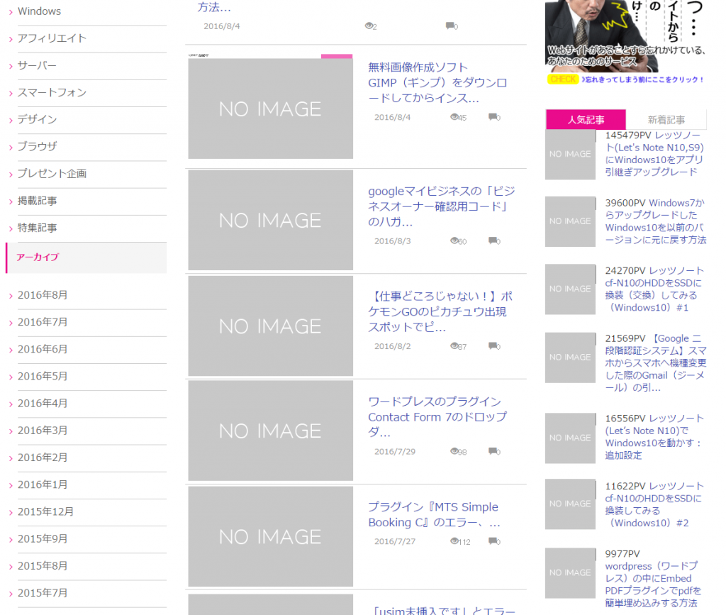This screenshot has width=726, height=615.
Task: Open 9977PV Embed PDF plugin article
Action: 653,578
